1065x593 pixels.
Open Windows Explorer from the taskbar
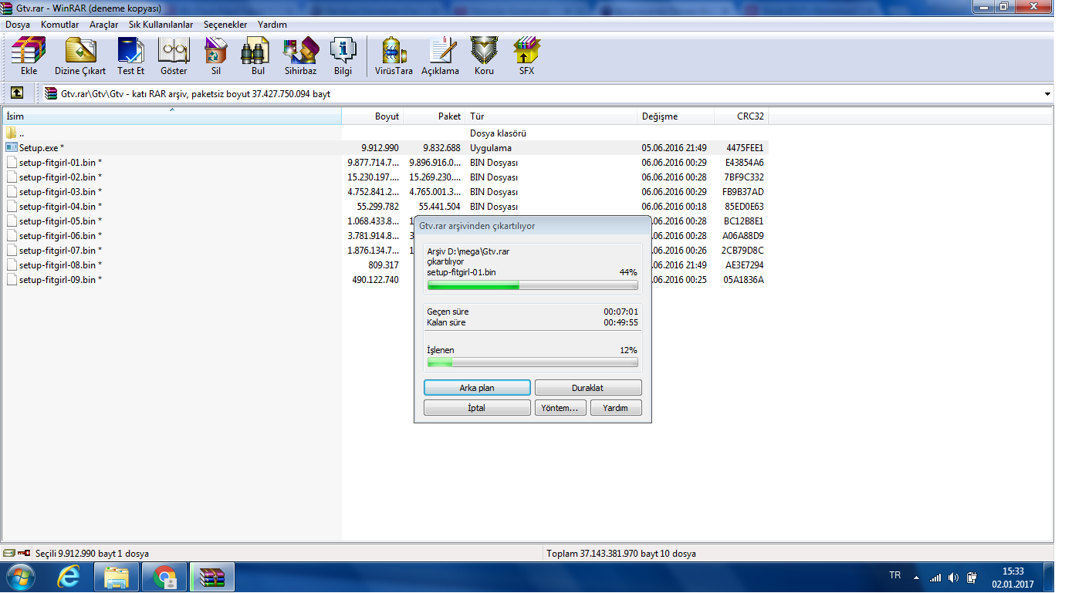[x=117, y=577]
